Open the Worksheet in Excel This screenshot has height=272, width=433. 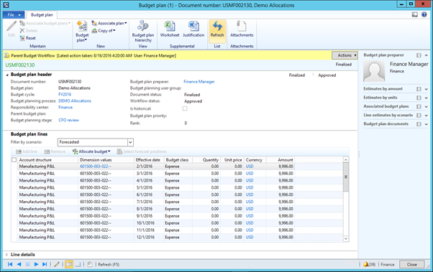click(x=170, y=29)
